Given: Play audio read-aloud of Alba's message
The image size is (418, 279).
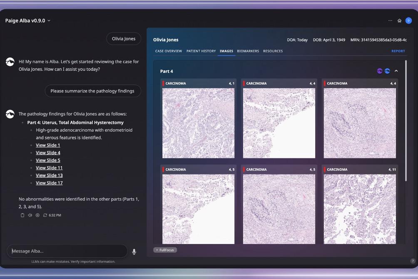Looking at the screenshot, I should click(30, 215).
